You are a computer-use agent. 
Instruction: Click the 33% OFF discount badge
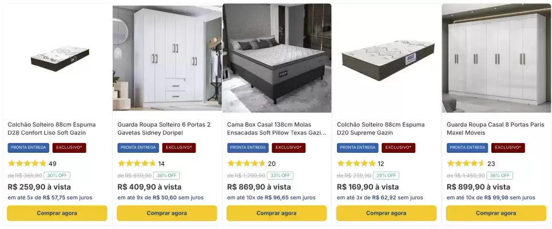[280, 175]
